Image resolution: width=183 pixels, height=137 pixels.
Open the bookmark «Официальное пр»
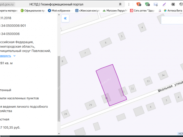pos(33,11)
